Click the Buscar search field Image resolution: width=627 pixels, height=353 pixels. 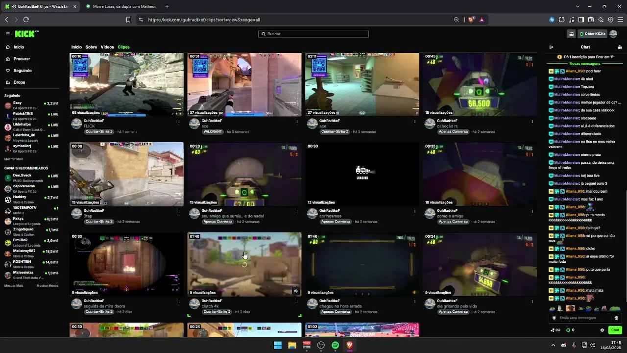click(x=313, y=34)
